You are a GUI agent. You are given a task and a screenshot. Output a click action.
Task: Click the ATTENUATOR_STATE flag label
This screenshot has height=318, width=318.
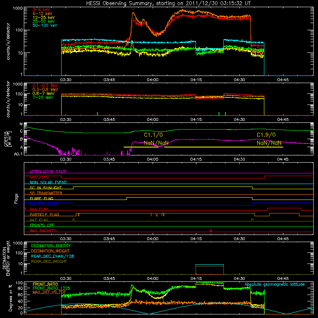[x=48, y=172]
